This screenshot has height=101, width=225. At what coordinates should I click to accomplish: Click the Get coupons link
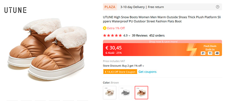(x=147, y=72)
